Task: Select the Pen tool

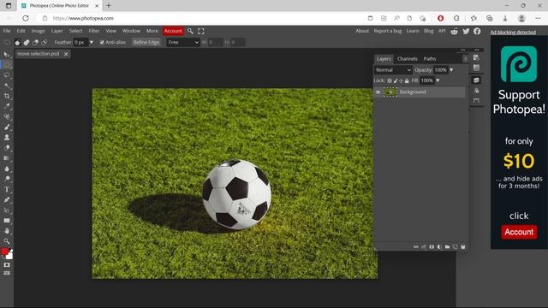Action: 7,199
